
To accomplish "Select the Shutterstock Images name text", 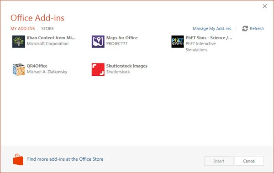I will click(x=126, y=66).
